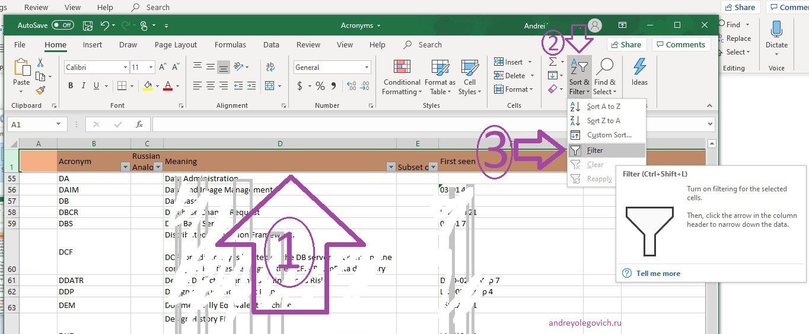
Task: Open the Formulas tab
Action: pos(230,44)
